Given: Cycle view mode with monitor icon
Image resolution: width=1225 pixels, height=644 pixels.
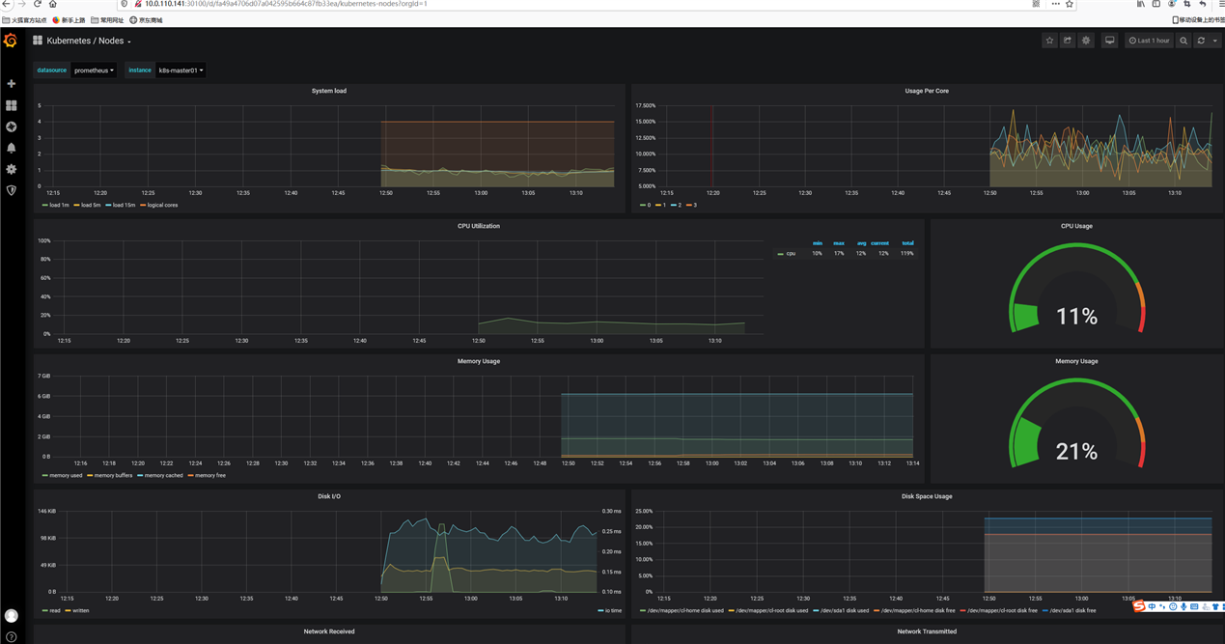Looking at the screenshot, I should click(x=1110, y=41).
